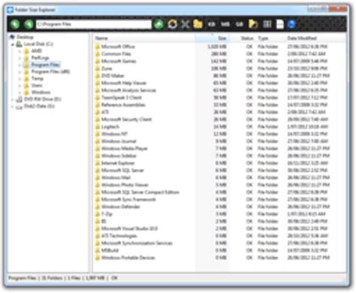Select the Microsoft Visual Studio 10.0 row name

129,228
